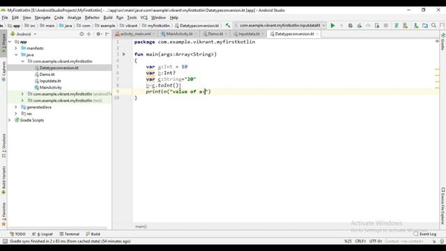
Task: Click the Hide Project panel icon
Action: (107, 34)
